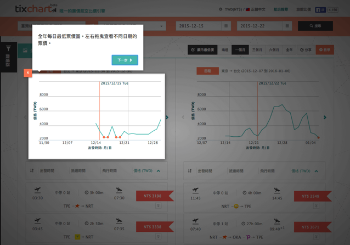Click the 搜尋 search button
The image size is (350, 245).
315,26
